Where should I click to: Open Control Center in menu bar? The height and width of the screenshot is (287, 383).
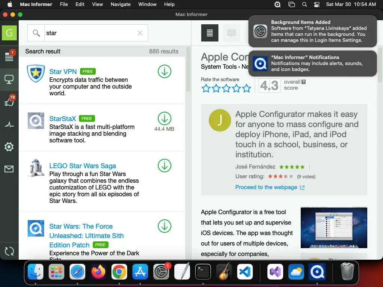point(317,4)
